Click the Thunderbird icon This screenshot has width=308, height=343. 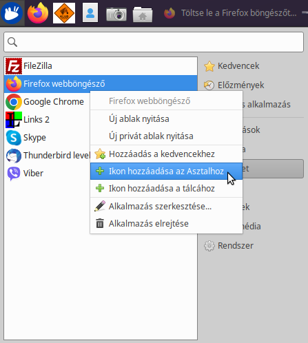click(x=14, y=156)
